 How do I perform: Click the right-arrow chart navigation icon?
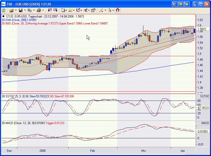(55, 10)
